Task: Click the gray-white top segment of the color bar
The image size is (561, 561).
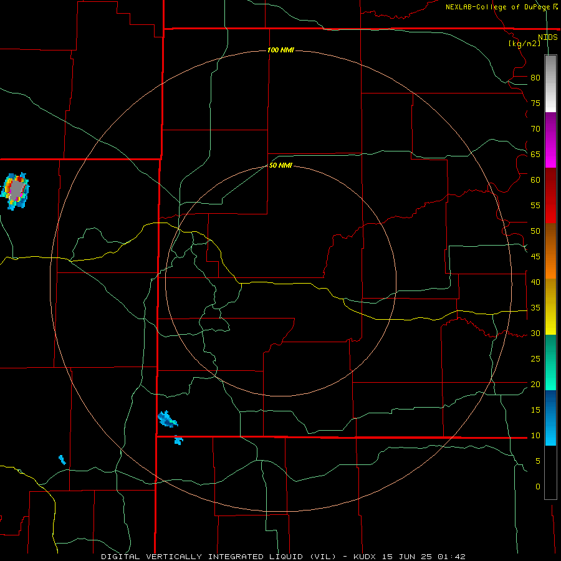Action: 550,84
